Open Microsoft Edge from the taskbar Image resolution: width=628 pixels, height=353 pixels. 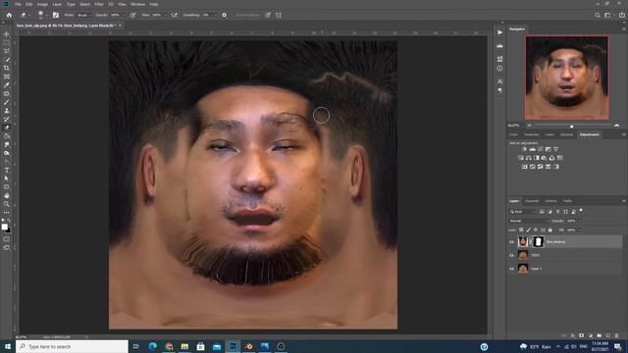153,346
